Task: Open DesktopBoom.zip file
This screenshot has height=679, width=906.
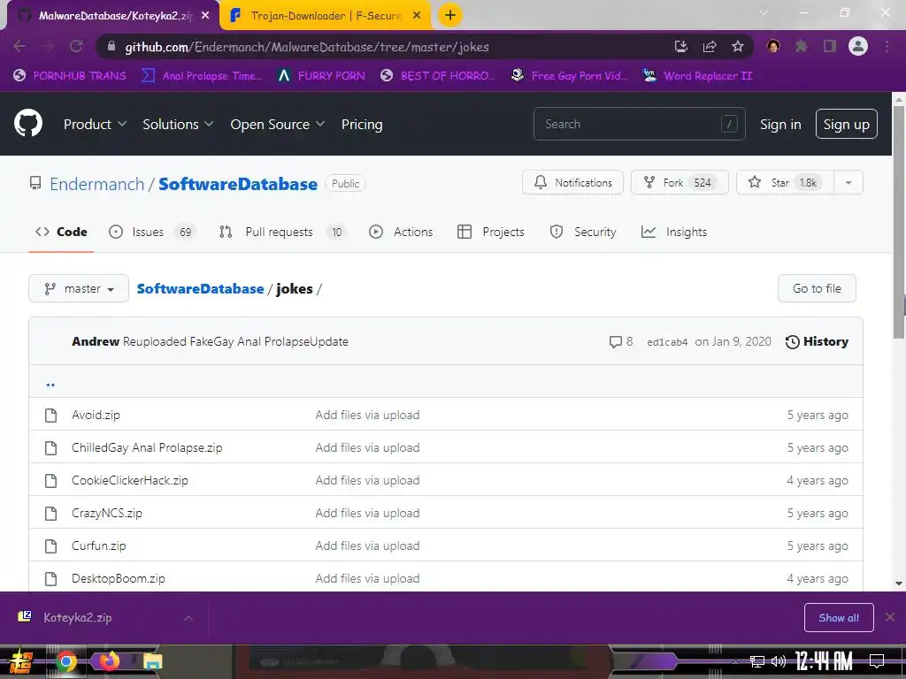Action: tap(119, 578)
